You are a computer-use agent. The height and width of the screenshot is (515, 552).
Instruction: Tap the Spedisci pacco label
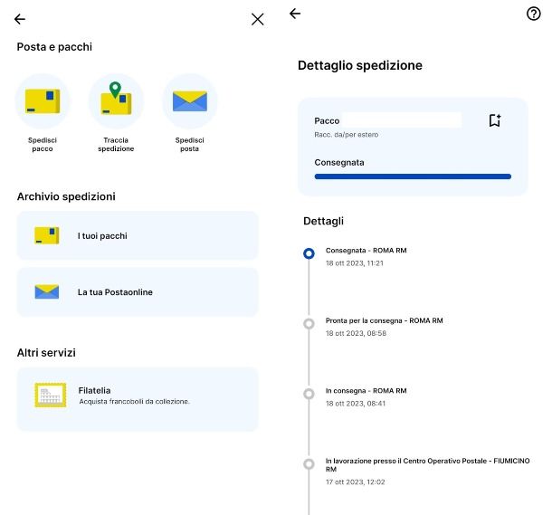(x=43, y=144)
